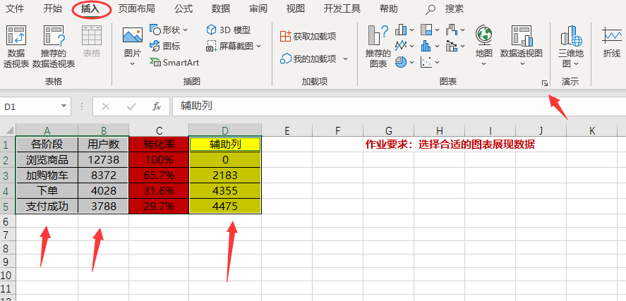Click the Table (表格) icon

92,42
